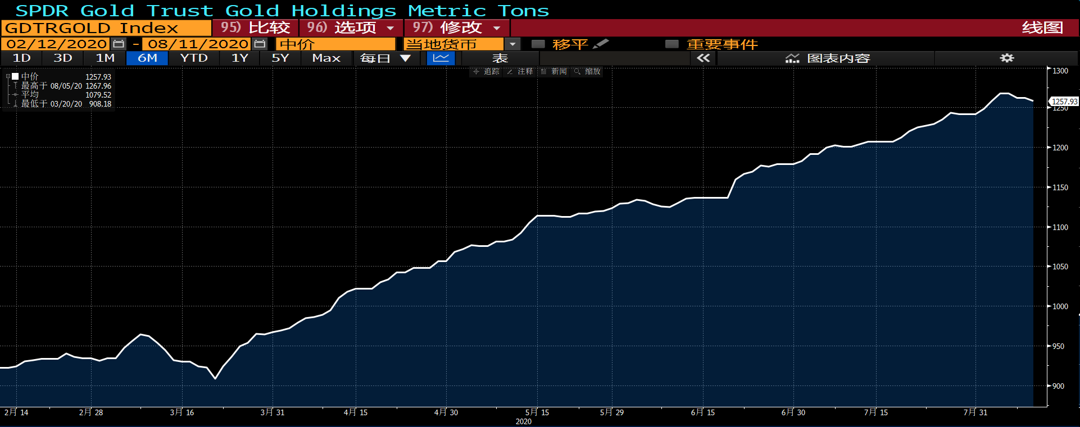Select the Max time range tab
The width and height of the screenshot is (1080, 427).
[x=326, y=58]
